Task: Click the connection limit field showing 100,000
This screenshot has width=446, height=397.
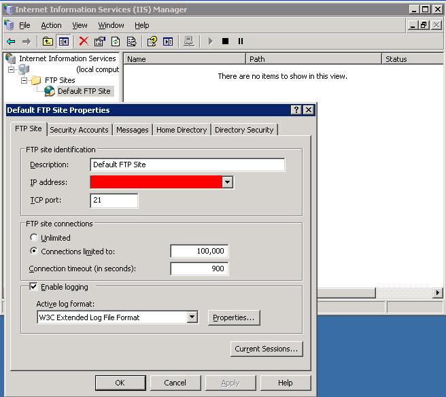Action: click(x=199, y=251)
